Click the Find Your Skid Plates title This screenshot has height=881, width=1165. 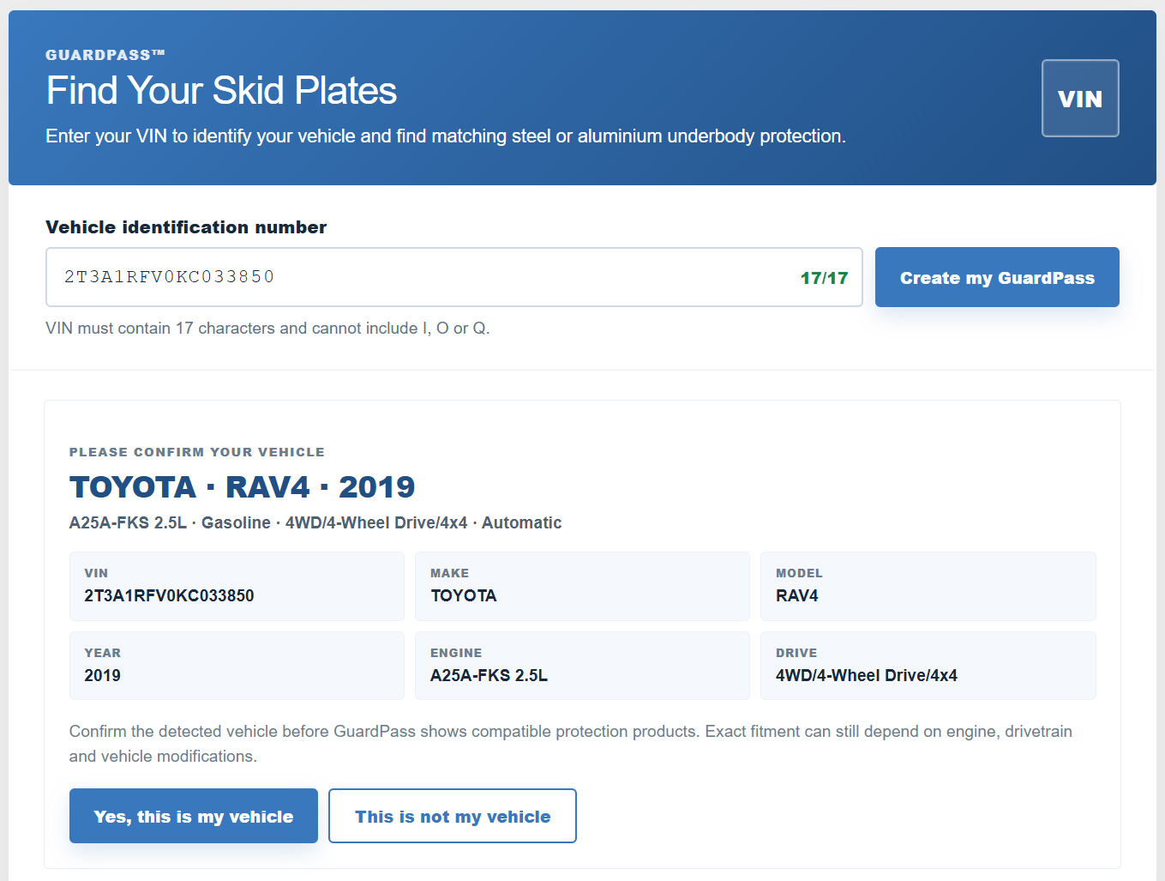pyautogui.click(x=221, y=90)
